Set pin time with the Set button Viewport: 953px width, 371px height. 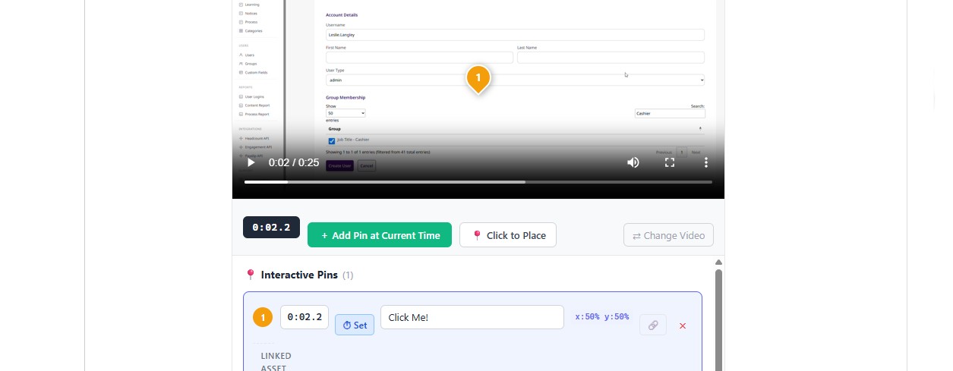(x=355, y=325)
